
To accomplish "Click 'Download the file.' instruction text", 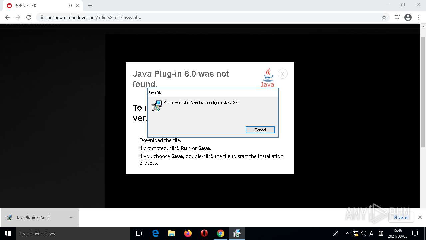I will [x=160, y=140].
